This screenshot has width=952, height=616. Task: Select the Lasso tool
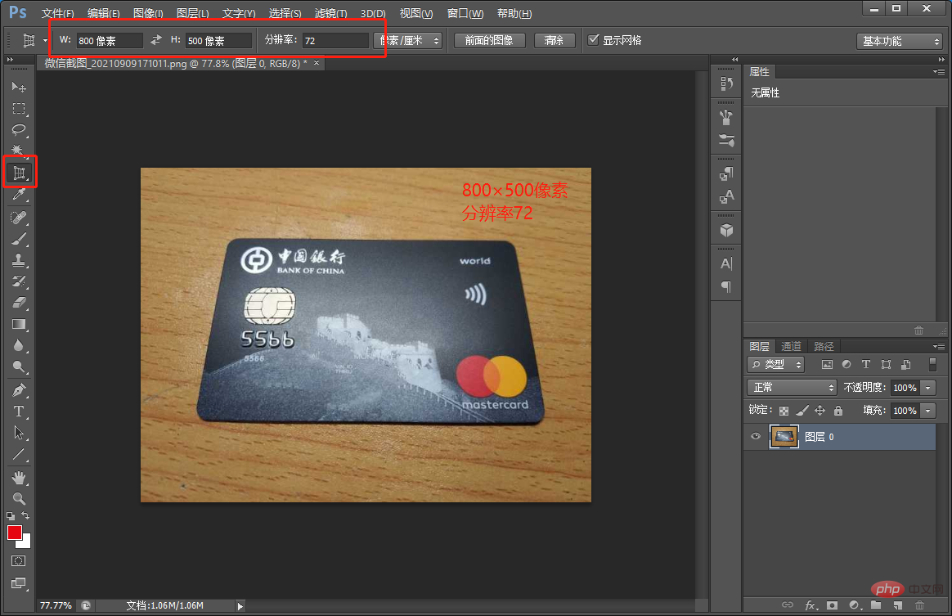19,129
